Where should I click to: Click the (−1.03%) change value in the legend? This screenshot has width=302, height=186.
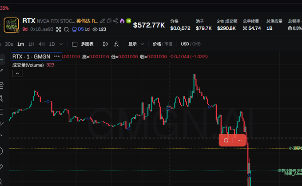pos(199,57)
